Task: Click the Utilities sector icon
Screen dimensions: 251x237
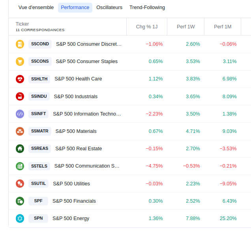Action: [20, 183]
